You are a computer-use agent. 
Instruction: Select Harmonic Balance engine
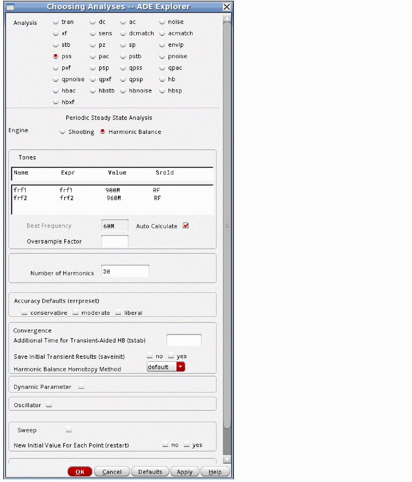tap(102, 131)
